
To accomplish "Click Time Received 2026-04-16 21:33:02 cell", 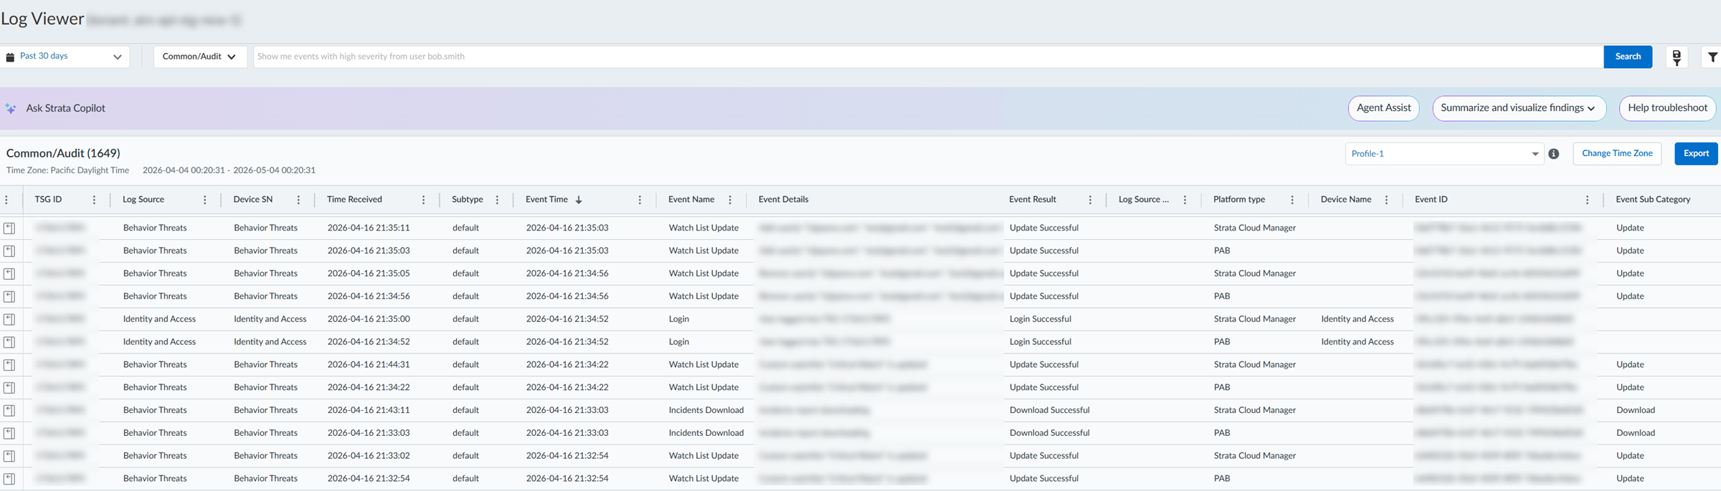I will 369,456.
